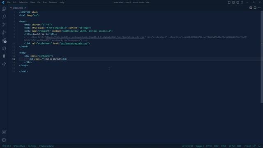Open the Go menu
Viewport: 263px width, 148px height.
[x=39, y=2]
